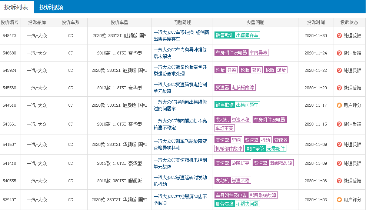Viewport: 366px width, 210px height.
Task: Select the 投诉列表 tab
Action: [x=16, y=7]
